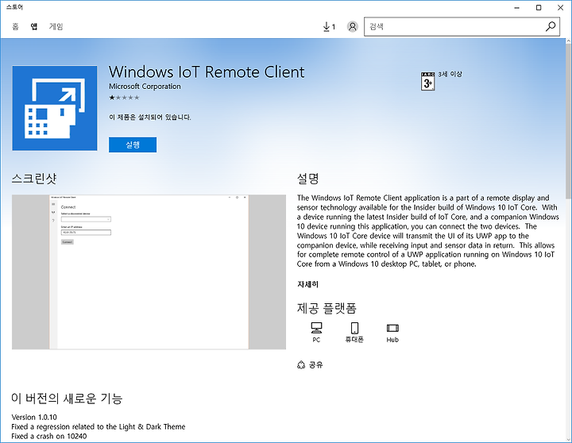The width and height of the screenshot is (572, 443).
Task: Click the 자세히 more link
Action: click(308, 284)
